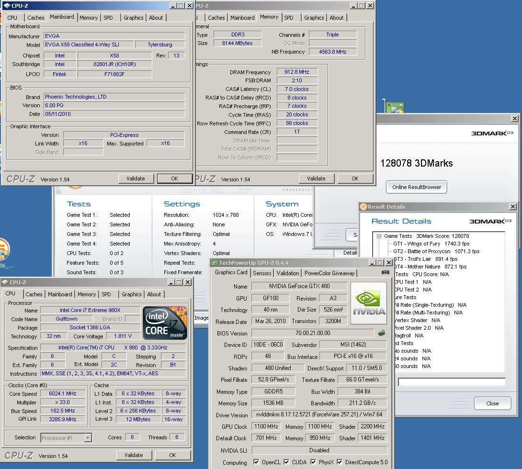Click the CPU-Z Mainboard window title icon
The image size is (522, 469).
coord(7,6)
